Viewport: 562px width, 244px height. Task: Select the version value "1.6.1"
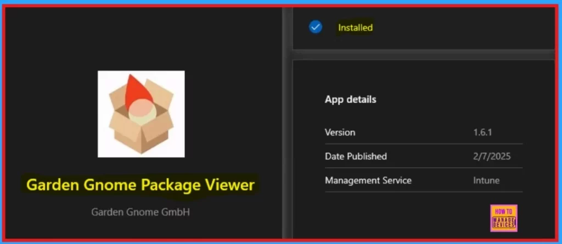tap(482, 133)
